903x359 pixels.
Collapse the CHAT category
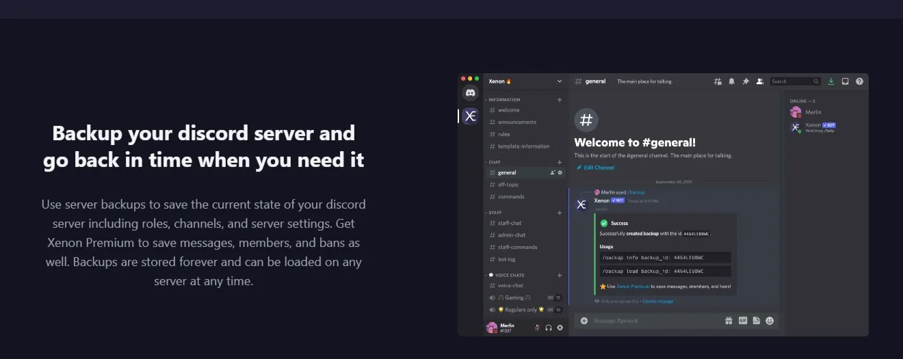494,162
